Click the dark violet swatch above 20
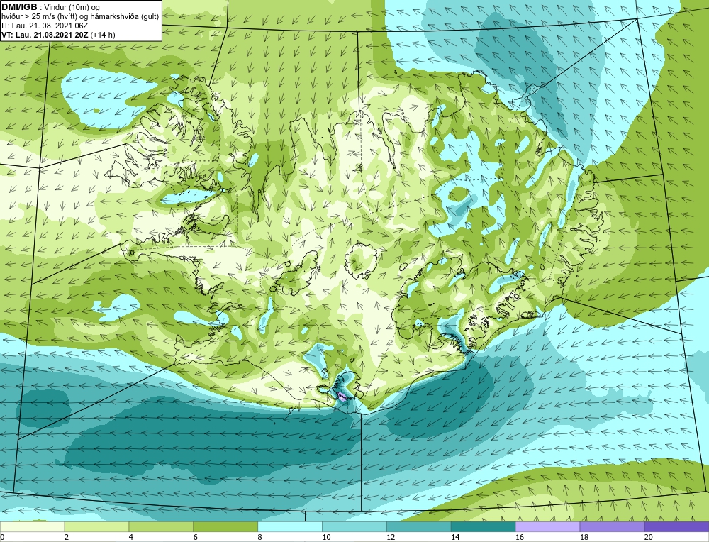The height and width of the screenshot is (542, 709). point(676,526)
